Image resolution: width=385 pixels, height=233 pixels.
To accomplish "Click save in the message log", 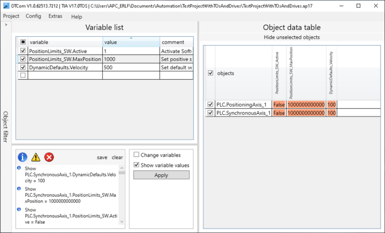I will tap(102, 158).
